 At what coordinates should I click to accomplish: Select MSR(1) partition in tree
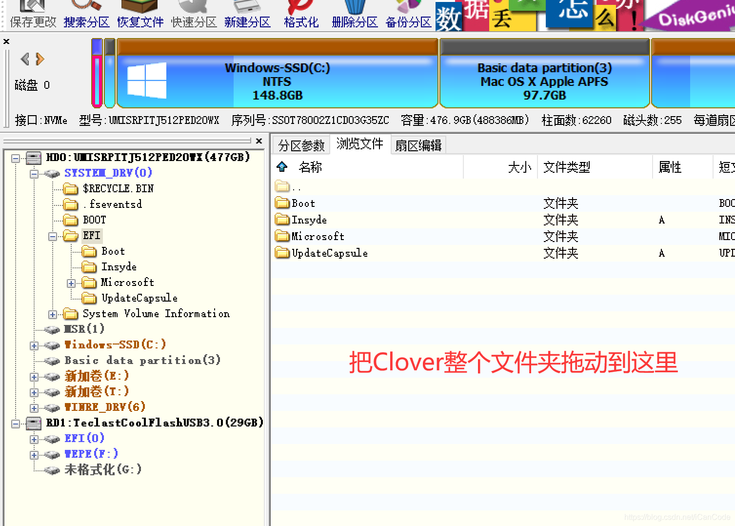coord(84,329)
